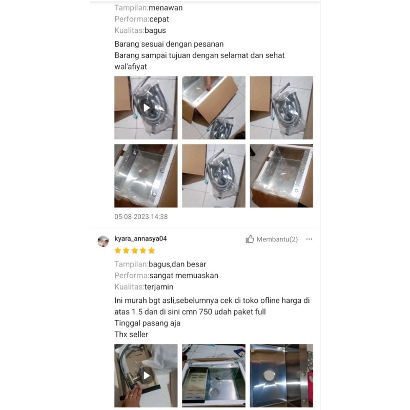Image resolution: width=410 pixels, height=410 pixels.
Task: Click the Membantu(2) helpful label
Action: 277,239
